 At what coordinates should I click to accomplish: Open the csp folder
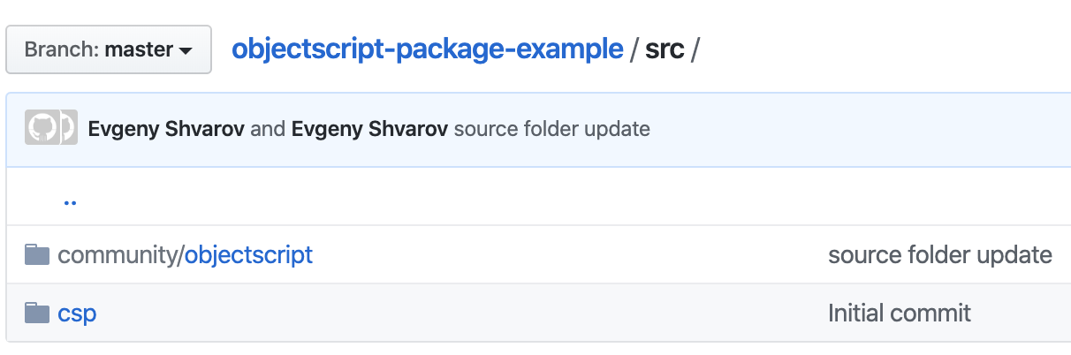click(77, 313)
